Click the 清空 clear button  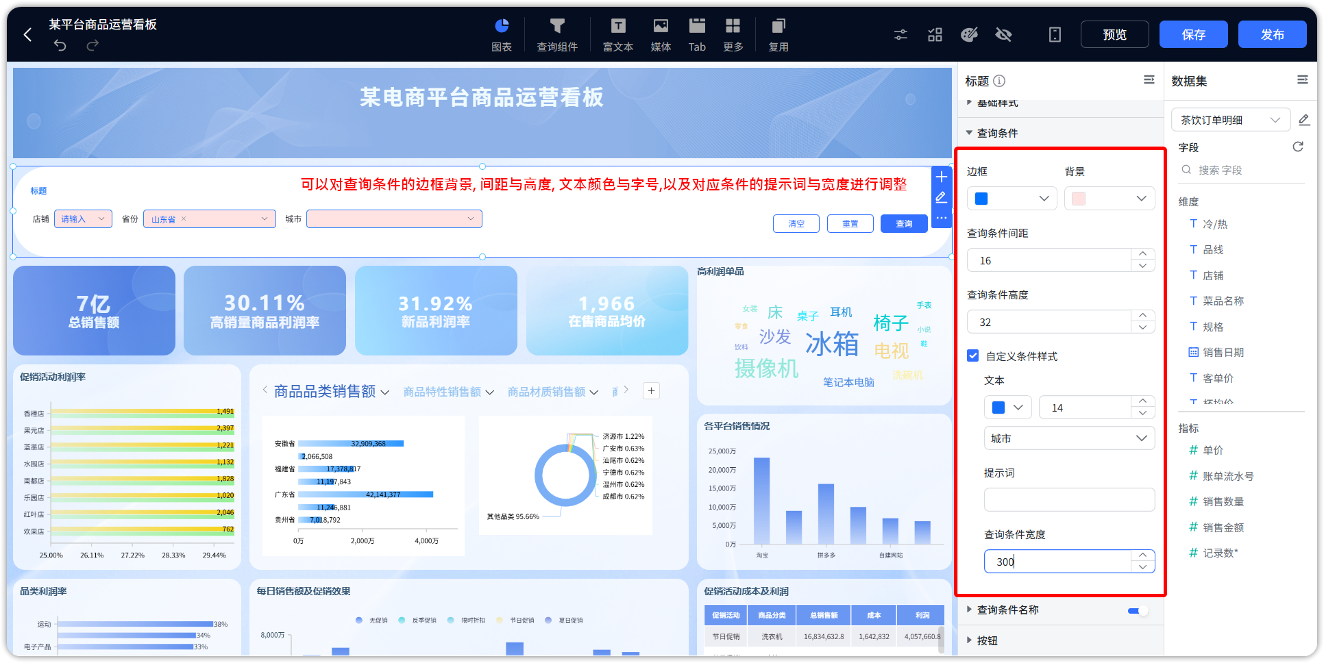point(796,224)
